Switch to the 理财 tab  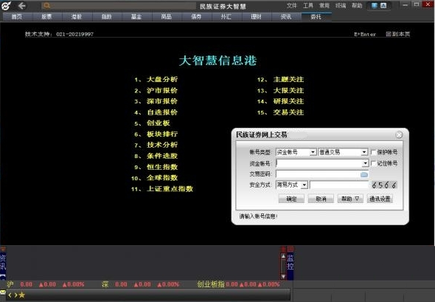pos(256,17)
